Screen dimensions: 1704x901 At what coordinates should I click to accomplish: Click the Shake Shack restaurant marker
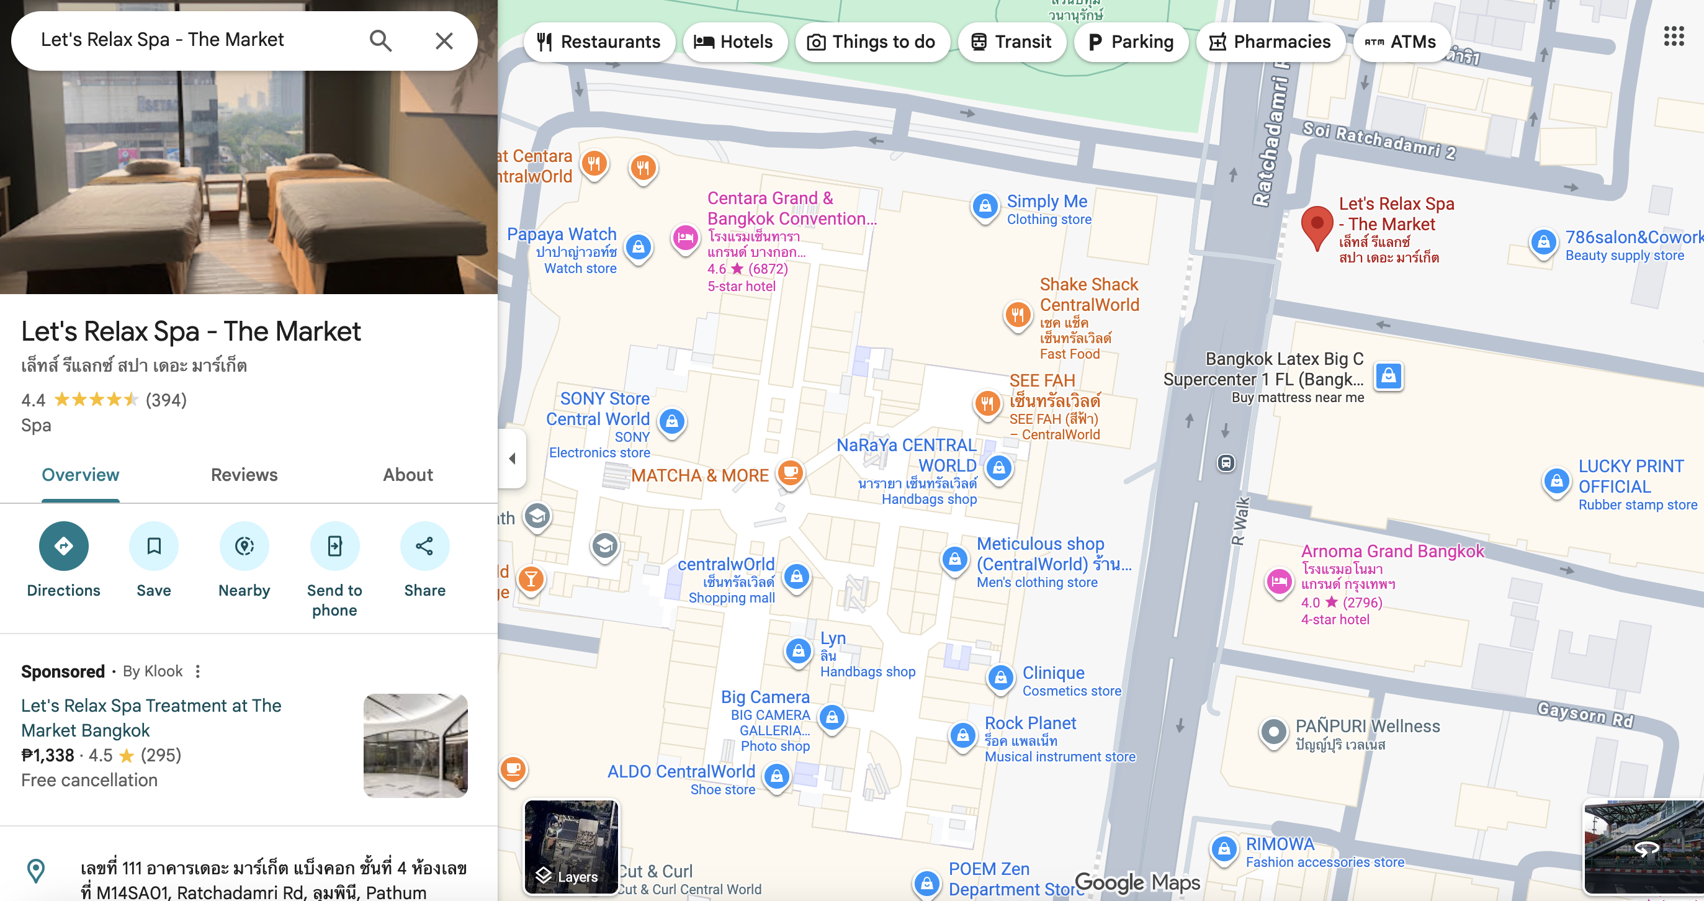tap(1018, 314)
